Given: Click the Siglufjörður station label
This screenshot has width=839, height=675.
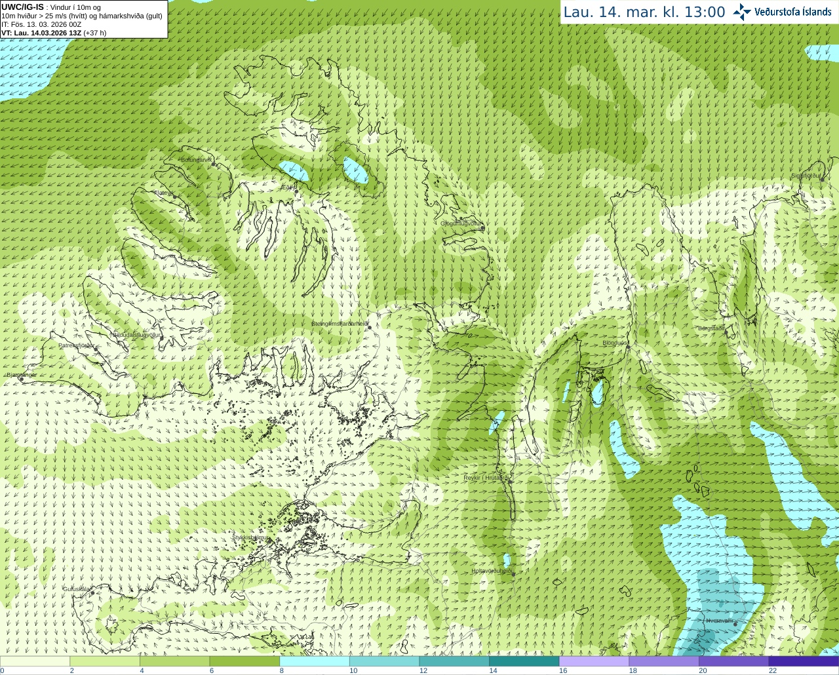Looking at the screenshot, I should click(x=806, y=176).
